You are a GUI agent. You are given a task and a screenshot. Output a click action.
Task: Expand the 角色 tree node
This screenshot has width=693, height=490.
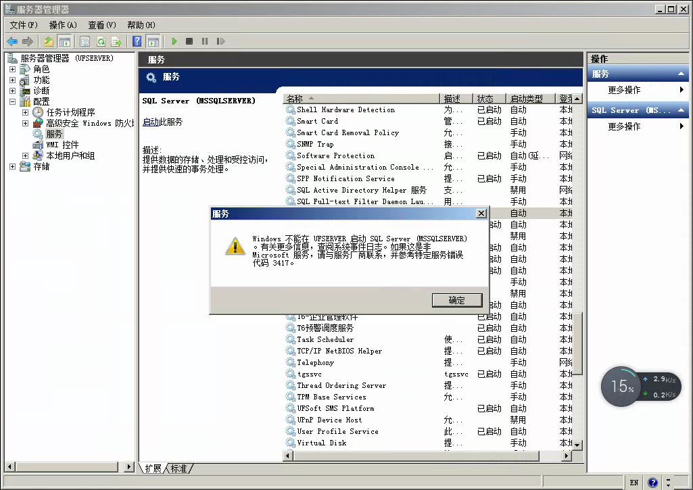click(12, 70)
